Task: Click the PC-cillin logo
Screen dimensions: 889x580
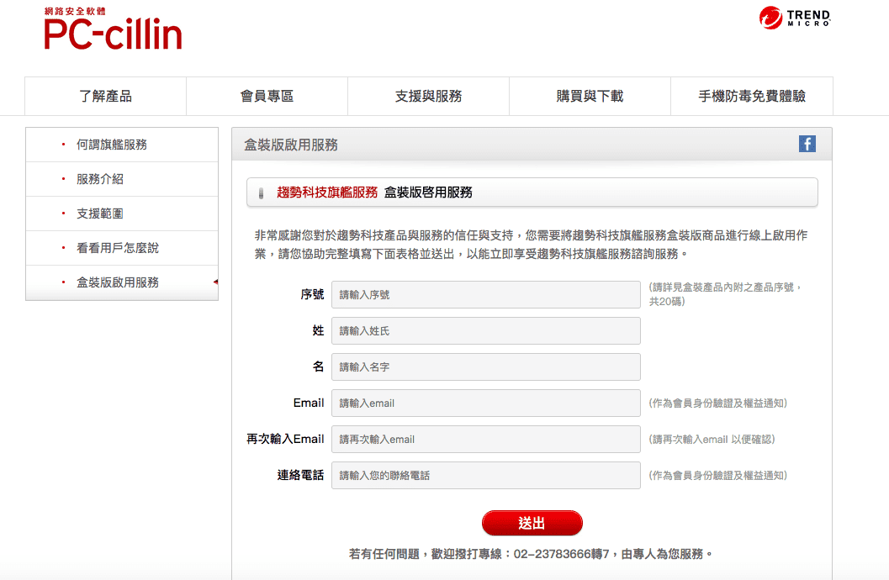Action: tap(113, 29)
